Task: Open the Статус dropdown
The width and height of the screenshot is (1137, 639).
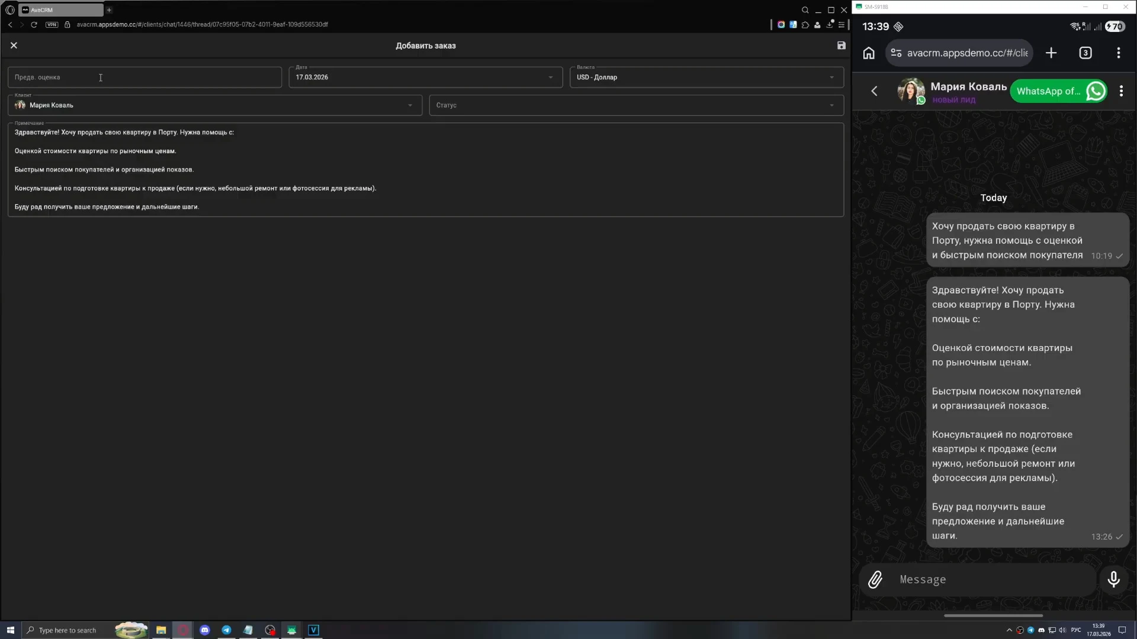Action: 635,105
